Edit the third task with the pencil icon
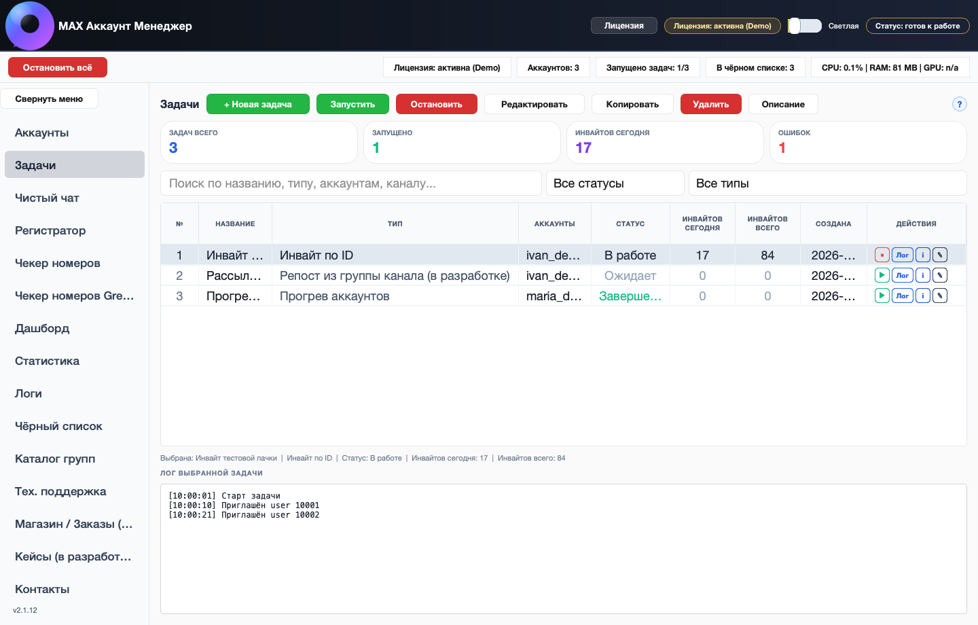 click(940, 296)
